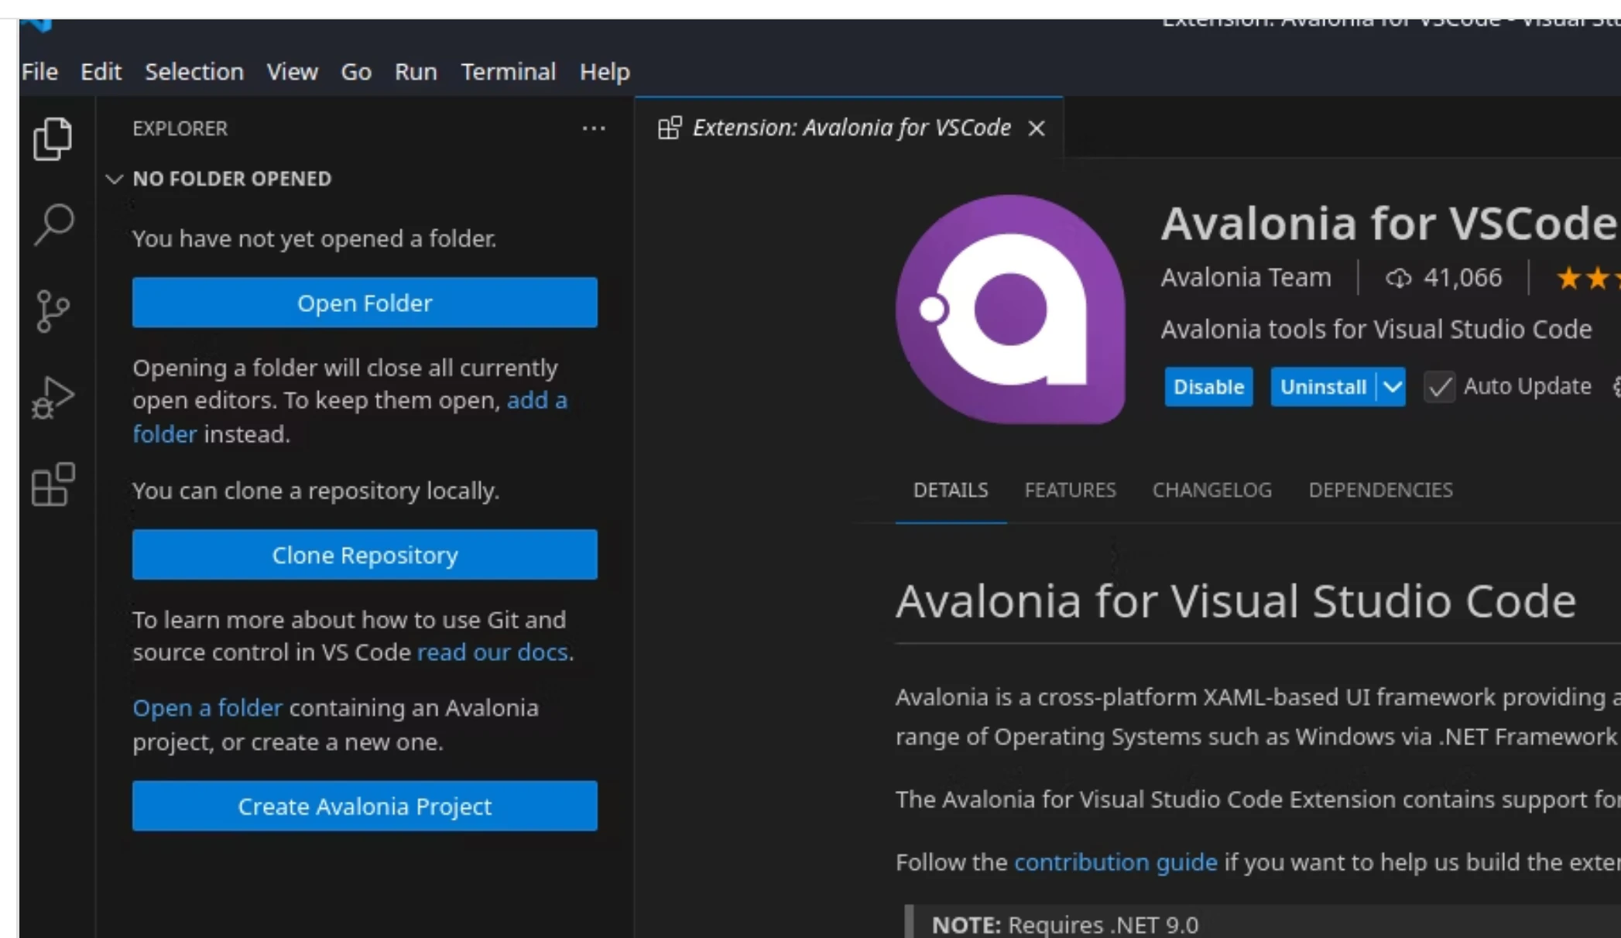Switch to the FEATURES tab
Image resolution: width=1621 pixels, height=938 pixels.
tap(1071, 491)
